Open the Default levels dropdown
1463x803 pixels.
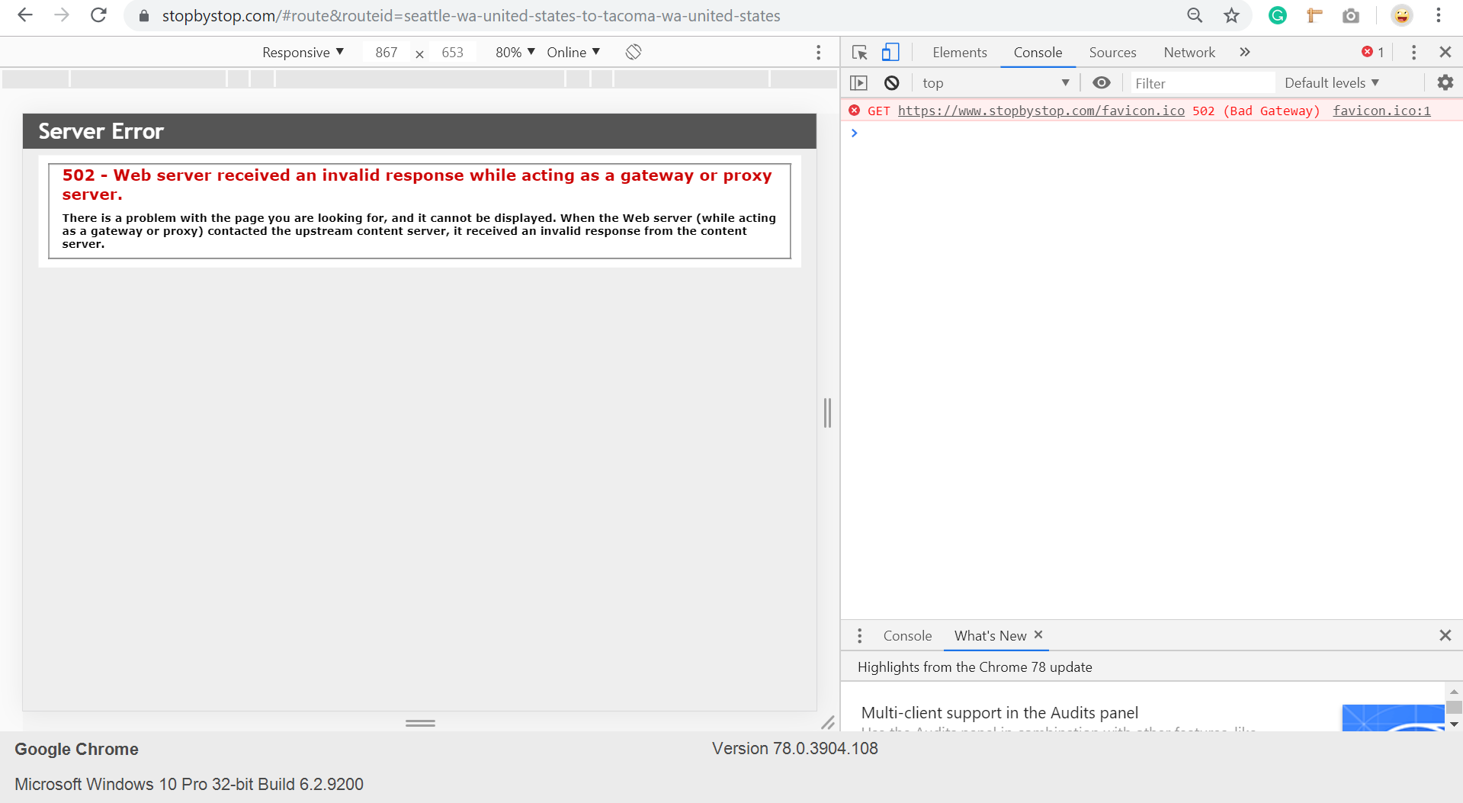tap(1332, 82)
